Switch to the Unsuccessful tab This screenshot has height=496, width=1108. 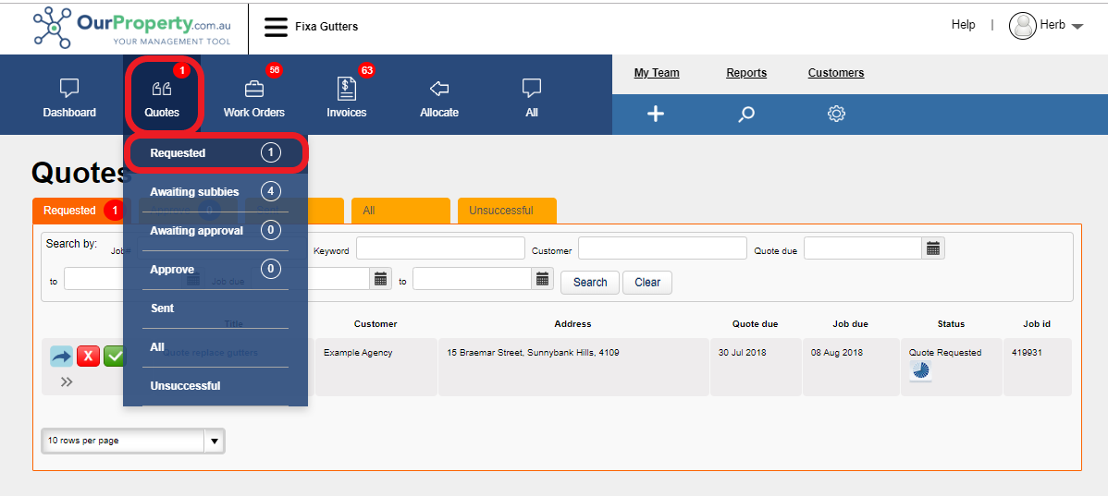[508, 211]
